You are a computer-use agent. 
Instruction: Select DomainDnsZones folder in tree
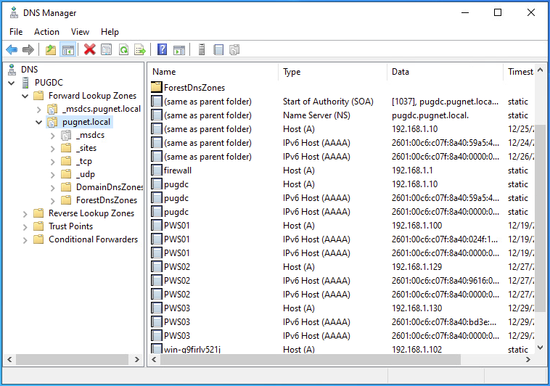click(109, 187)
